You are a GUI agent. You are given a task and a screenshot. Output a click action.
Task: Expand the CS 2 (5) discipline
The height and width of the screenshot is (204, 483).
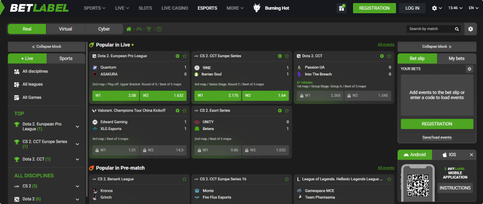[78, 186]
